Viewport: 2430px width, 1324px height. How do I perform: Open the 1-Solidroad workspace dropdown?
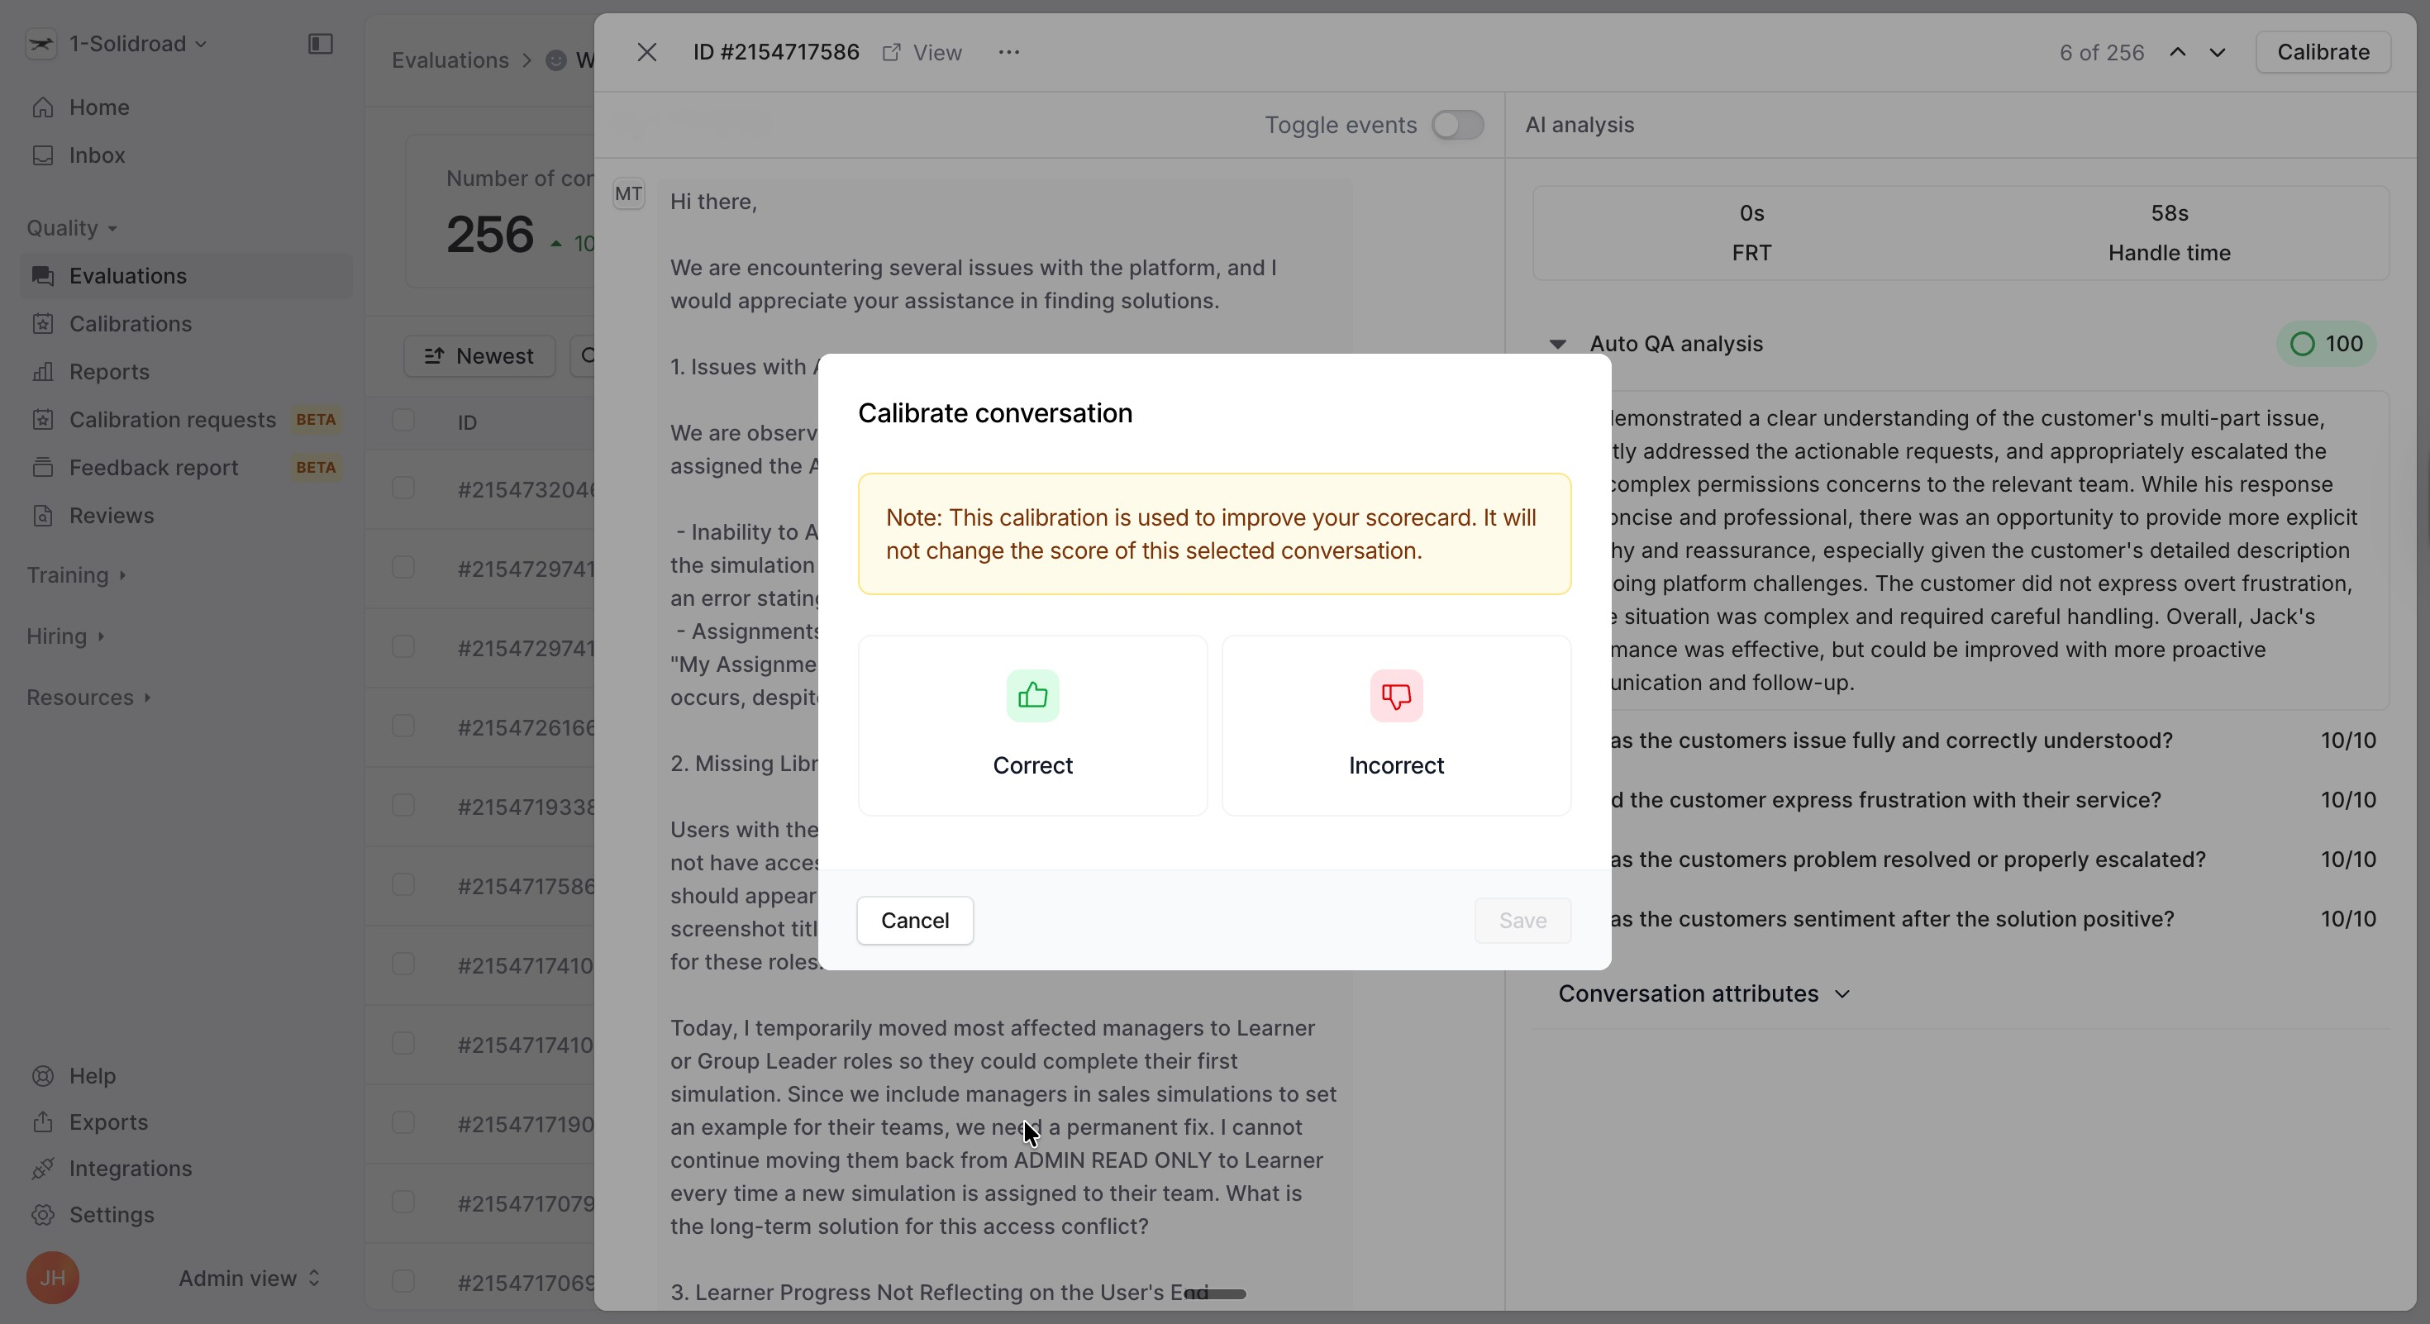[x=136, y=43]
